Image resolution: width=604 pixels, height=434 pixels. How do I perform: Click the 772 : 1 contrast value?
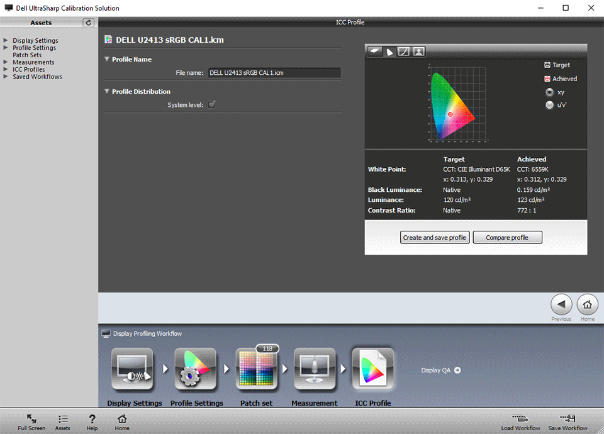pos(527,210)
